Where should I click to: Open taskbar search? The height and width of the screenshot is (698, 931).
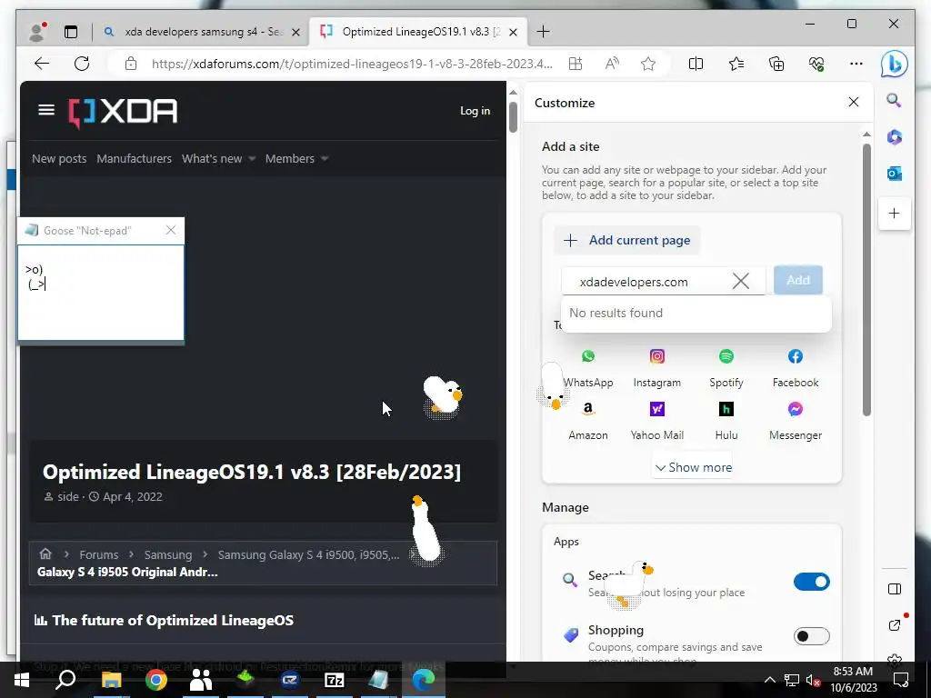point(65,680)
